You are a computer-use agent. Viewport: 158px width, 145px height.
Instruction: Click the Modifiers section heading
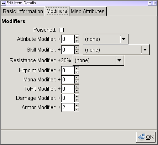[x=13, y=21]
